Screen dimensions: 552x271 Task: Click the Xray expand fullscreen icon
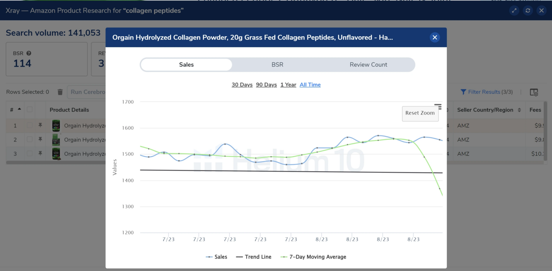click(514, 11)
